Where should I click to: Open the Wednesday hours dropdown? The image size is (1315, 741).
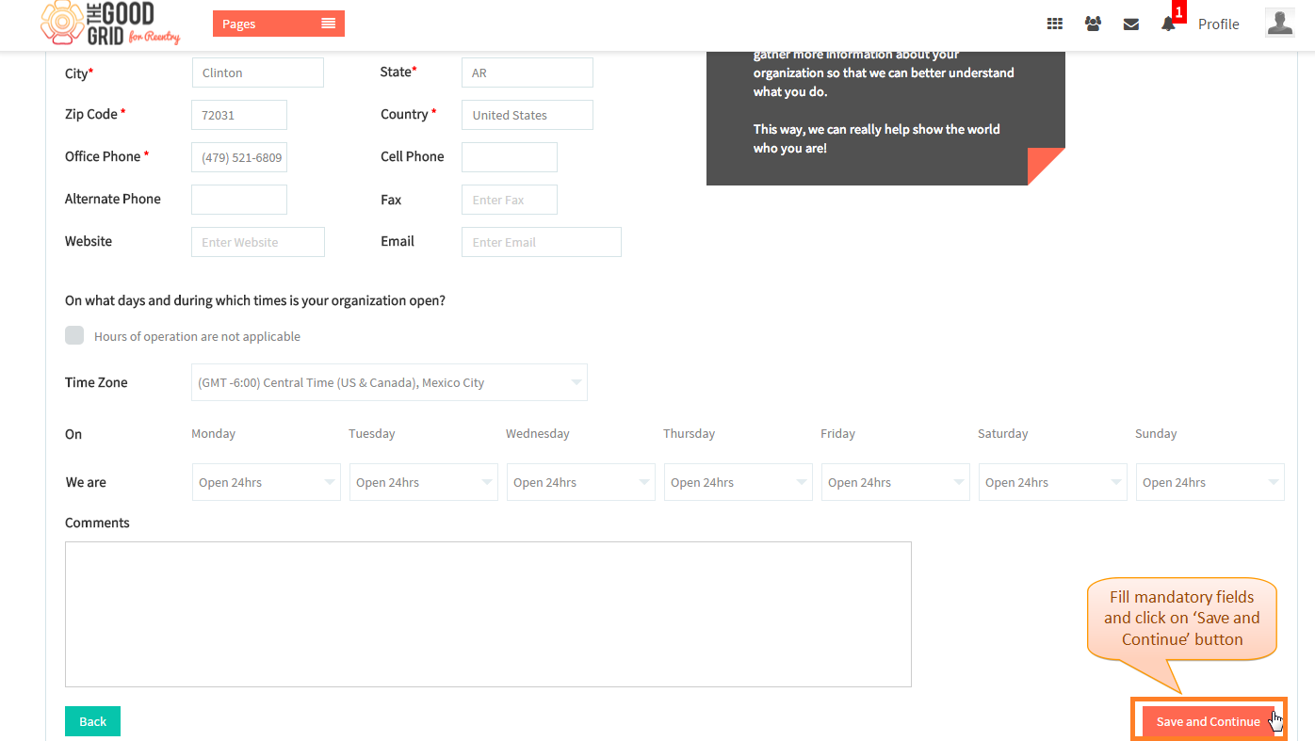[x=581, y=482]
